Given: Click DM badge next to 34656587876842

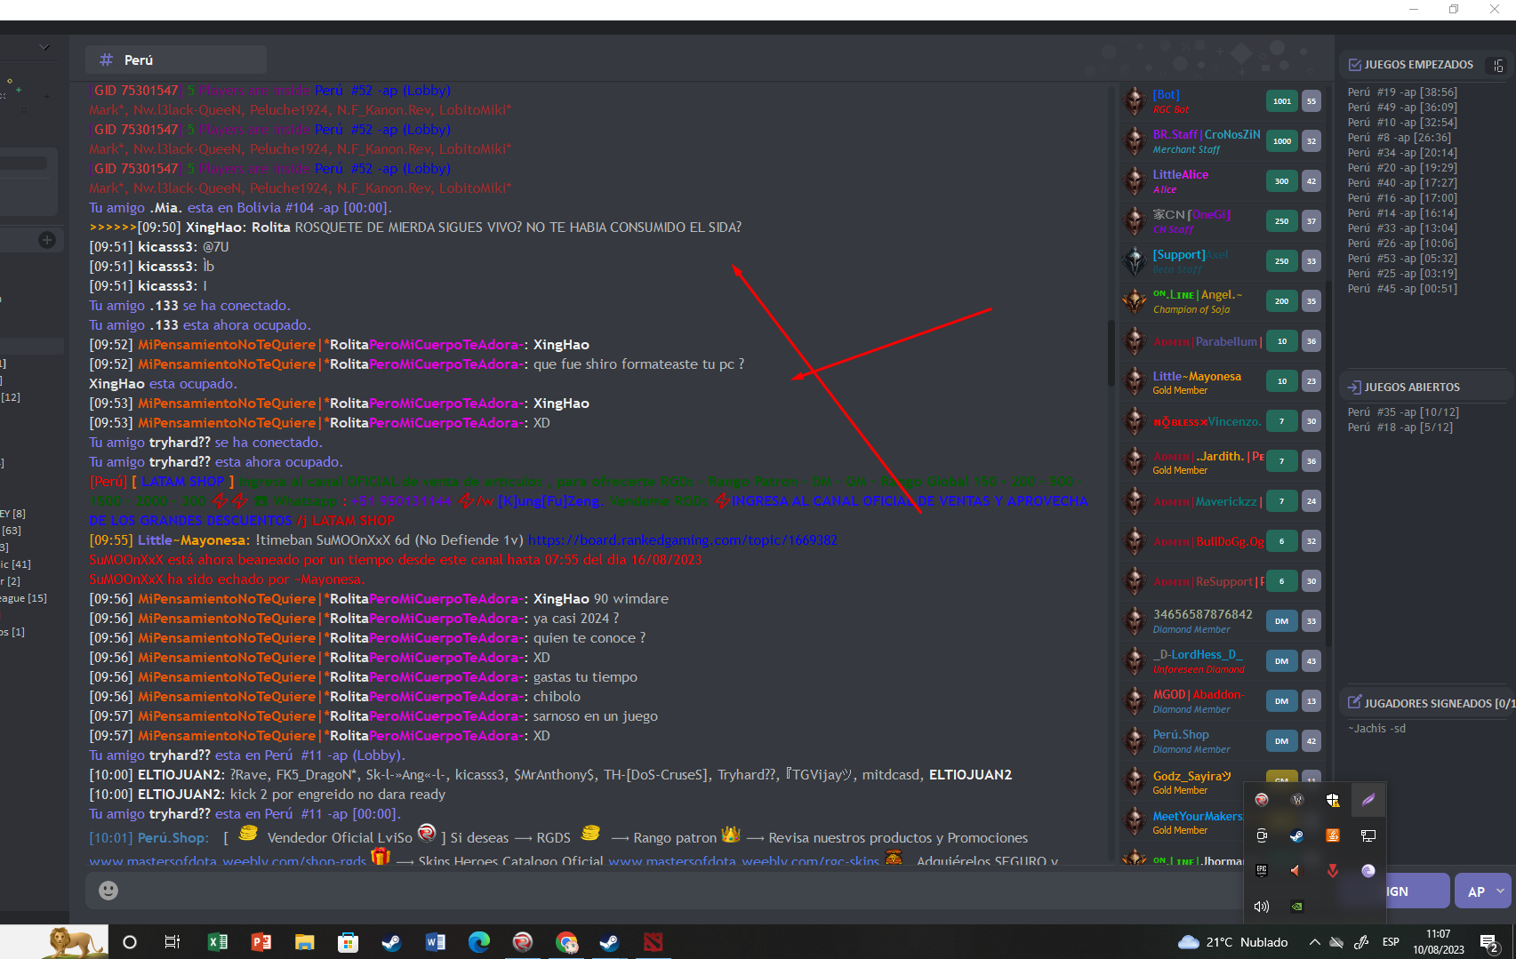Looking at the screenshot, I should (x=1281, y=621).
